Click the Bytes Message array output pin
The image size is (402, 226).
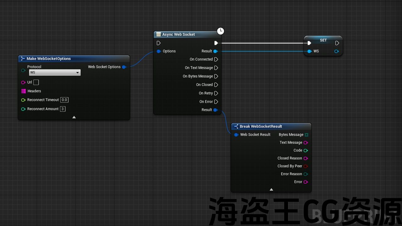click(306, 135)
